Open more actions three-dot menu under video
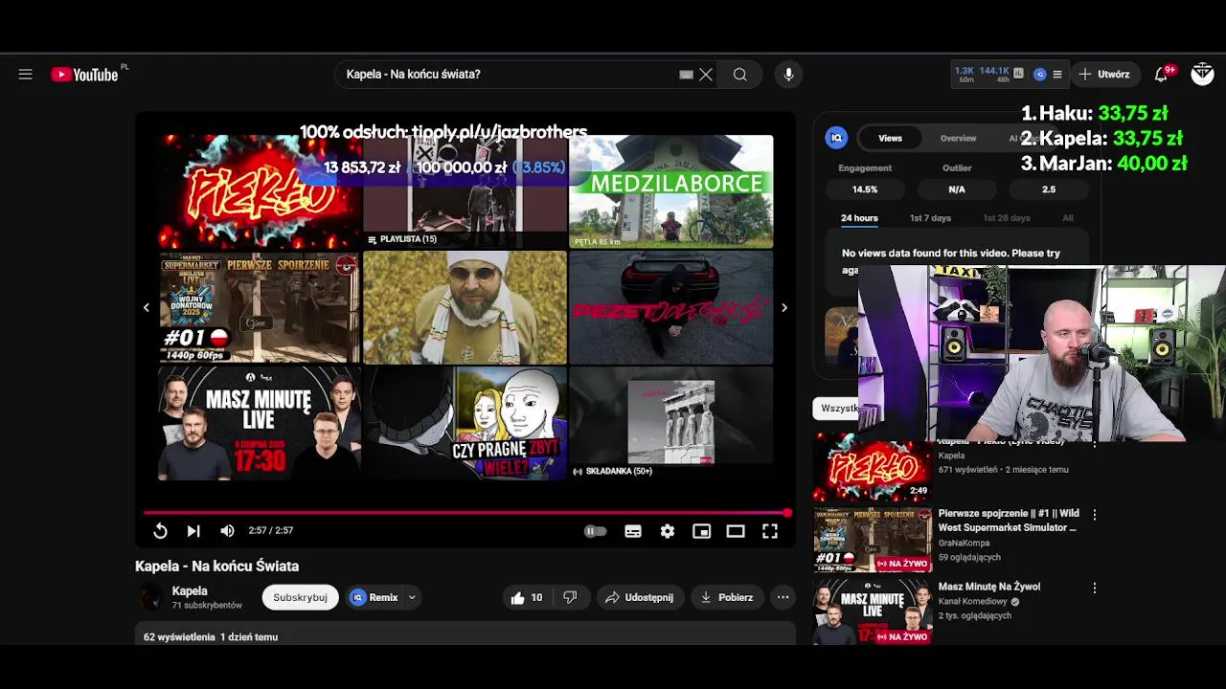The image size is (1226, 689). [783, 597]
